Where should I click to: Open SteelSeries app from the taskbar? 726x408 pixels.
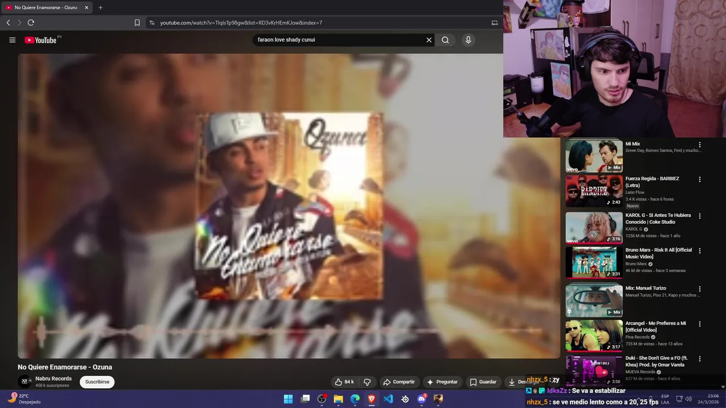pyautogui.click(x=405, y=399)
